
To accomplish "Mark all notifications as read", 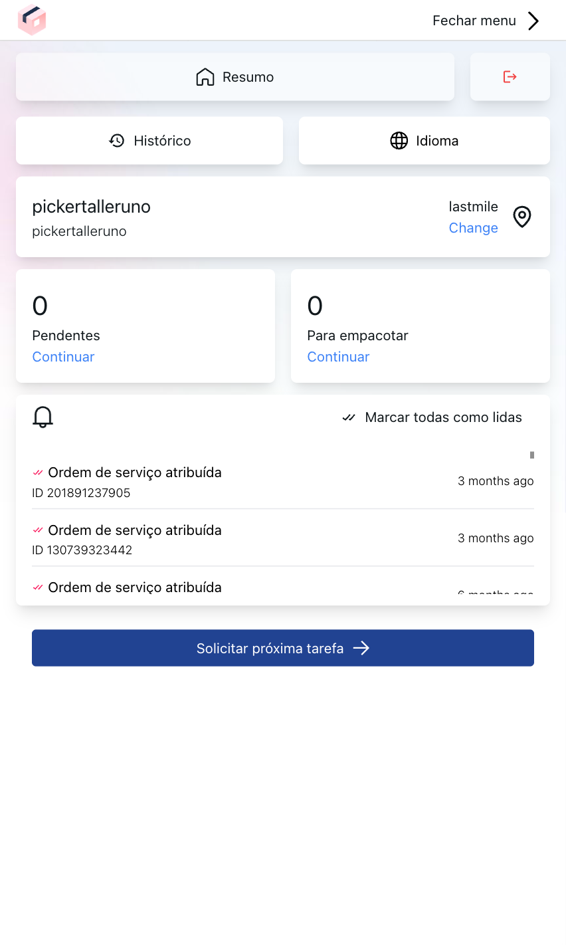I will (x=433, y=417).
